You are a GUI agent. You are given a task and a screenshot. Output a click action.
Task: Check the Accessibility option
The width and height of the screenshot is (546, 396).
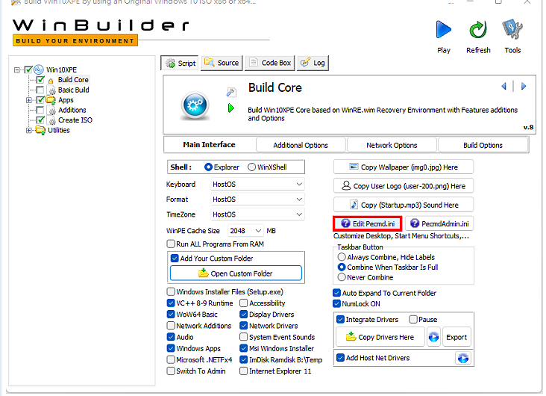click(243, 303)
